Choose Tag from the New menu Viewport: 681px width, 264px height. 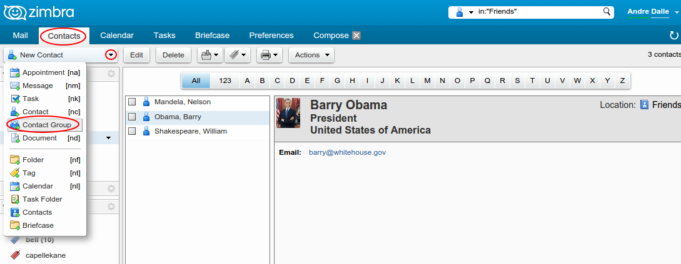45,173
